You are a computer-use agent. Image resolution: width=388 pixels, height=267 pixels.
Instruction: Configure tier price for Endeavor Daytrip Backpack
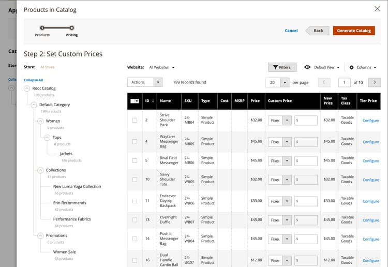tap(371, 201)
